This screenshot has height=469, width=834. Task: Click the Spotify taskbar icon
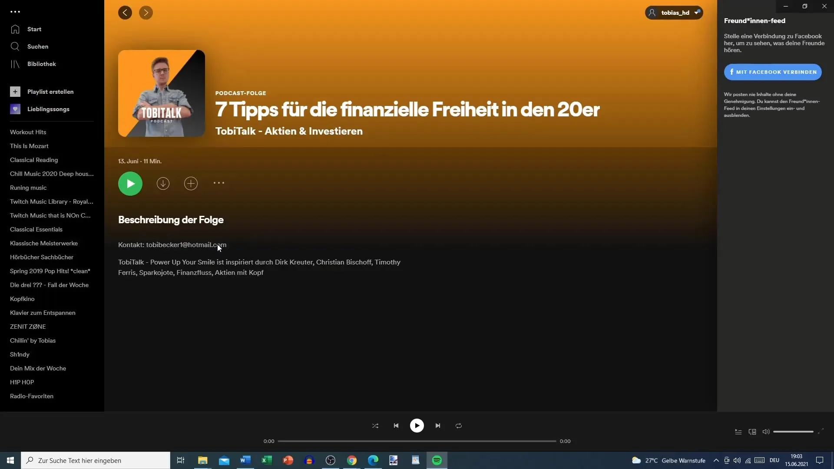click(x=437, y=460)
